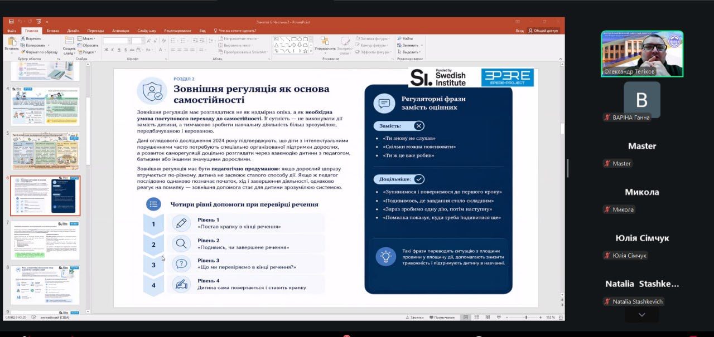Open Заменить (Replace) dropdown

click(409, 45)
